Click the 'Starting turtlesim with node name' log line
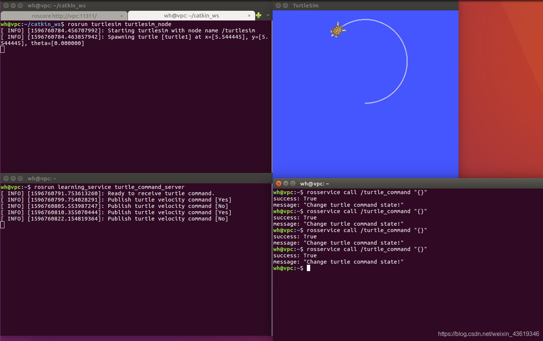Screen dimensions: 543x341 [128, 30]
